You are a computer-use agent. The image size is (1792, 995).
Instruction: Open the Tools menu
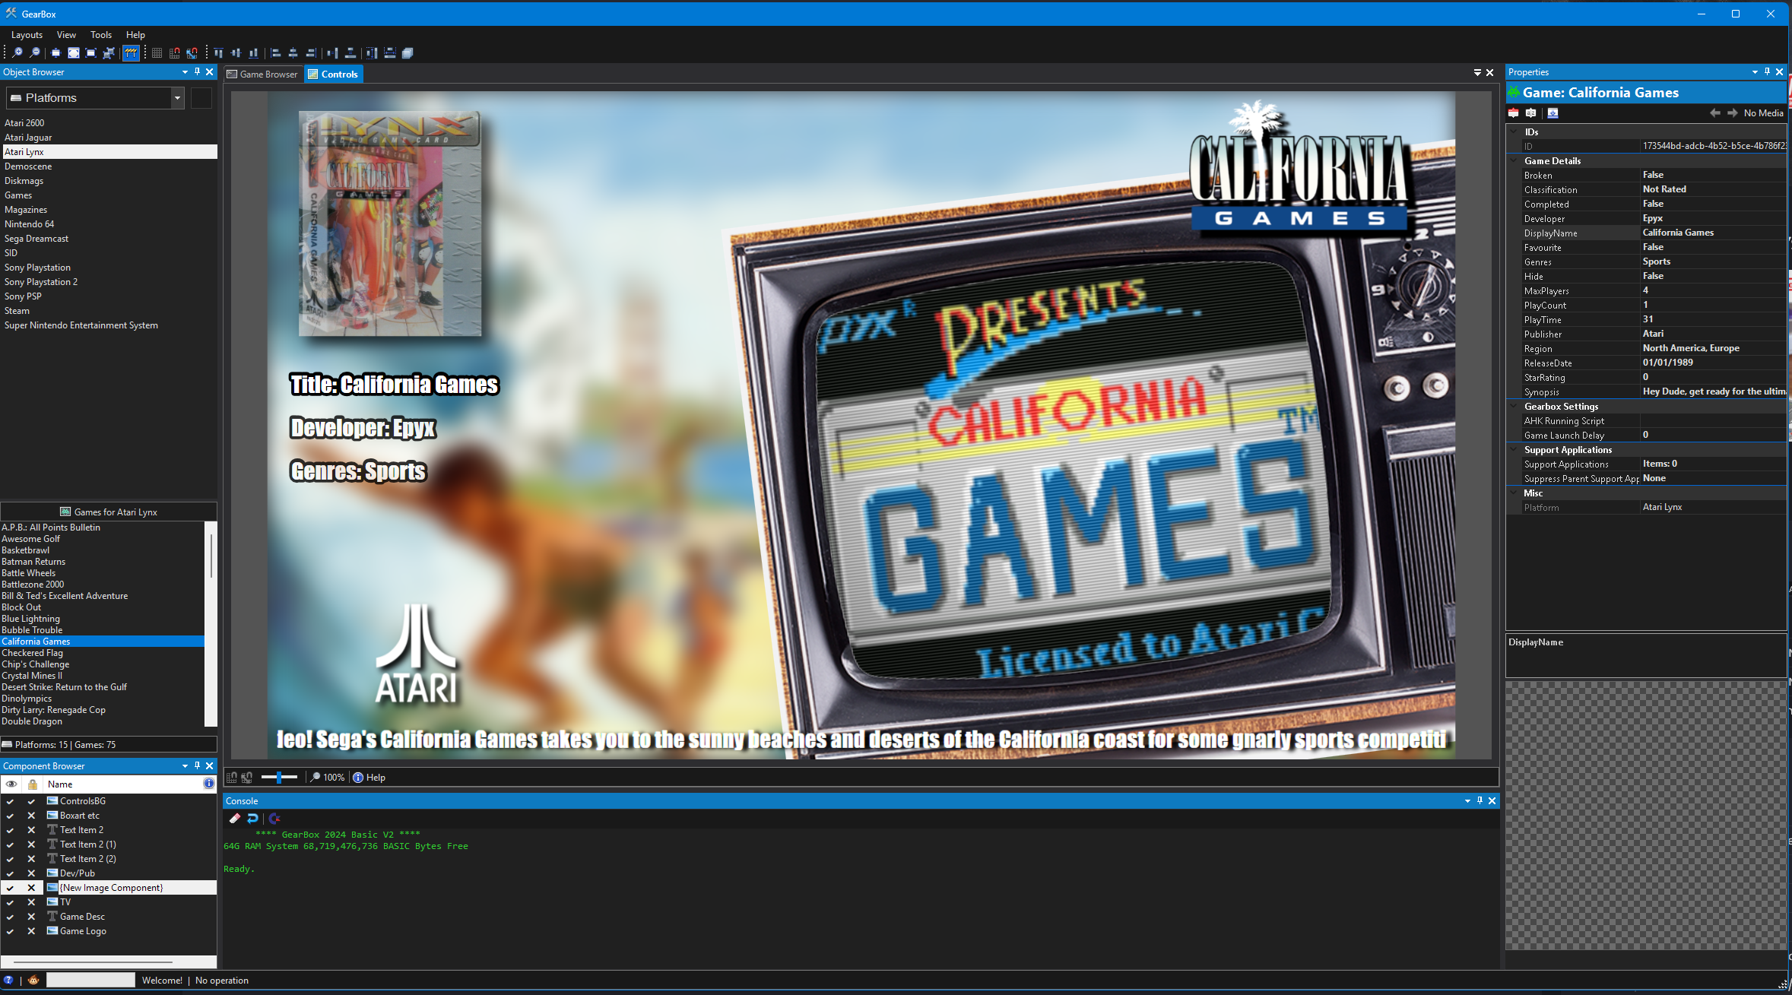click(100, 35)
